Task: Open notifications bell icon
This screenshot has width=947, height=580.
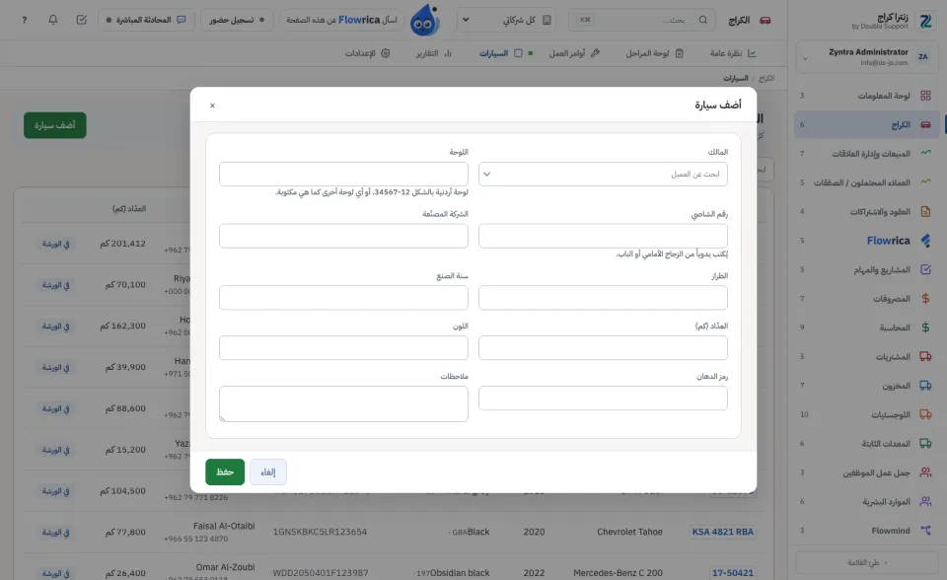Action: click(53, 20)
